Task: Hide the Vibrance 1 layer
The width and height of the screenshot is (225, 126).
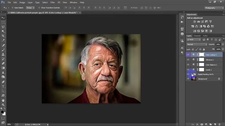Action: tap(188, 59)
